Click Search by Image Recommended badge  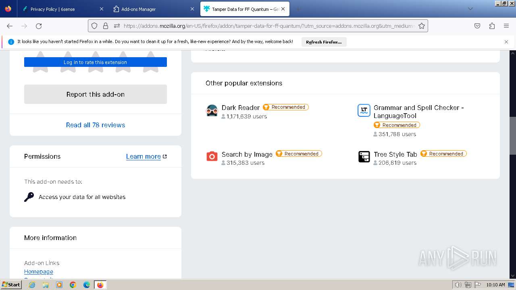pyautogui.click(x=299, y=154)
